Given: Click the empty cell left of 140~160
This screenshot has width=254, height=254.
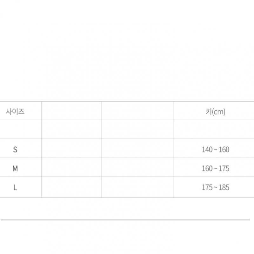Looking at the screenshot, I should click(137, 149).
